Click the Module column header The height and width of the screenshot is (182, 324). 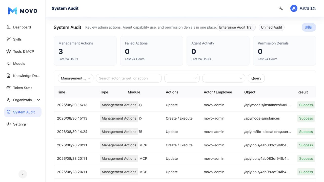(x=134, y=92)
